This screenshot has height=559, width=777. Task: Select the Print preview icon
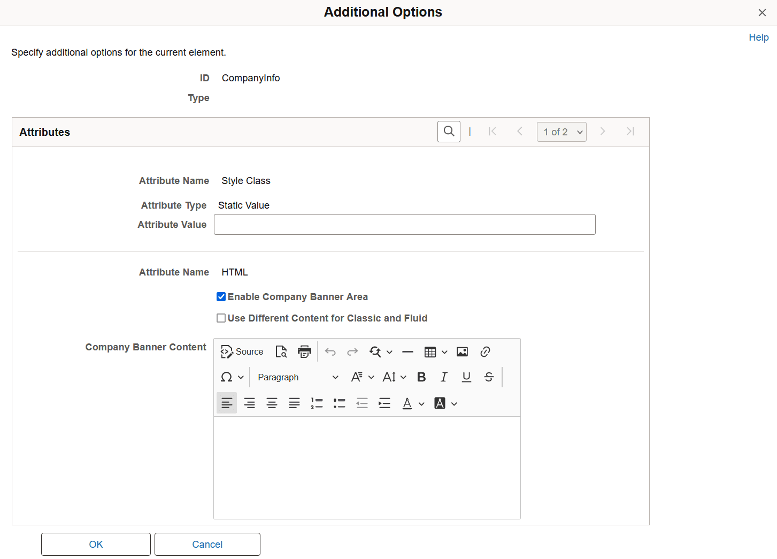[x=281, y=351]
